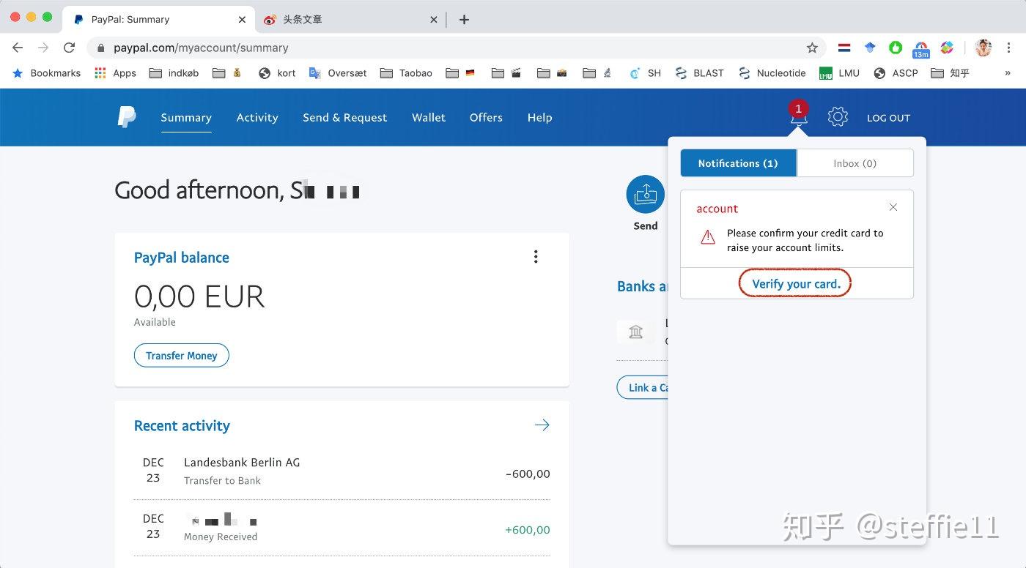1026x568 pixels.
Task: Click the Recent activity arrow icon
Action: (x=542, y=425)
